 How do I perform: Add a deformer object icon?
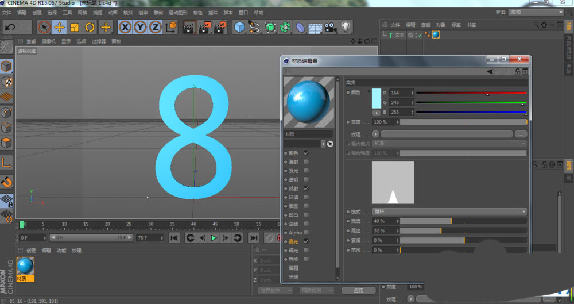click(300, 27)
